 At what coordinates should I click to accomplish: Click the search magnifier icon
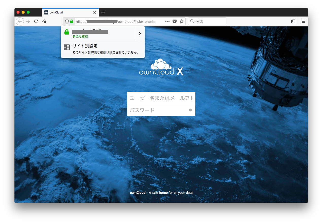(x=192, y=22)
